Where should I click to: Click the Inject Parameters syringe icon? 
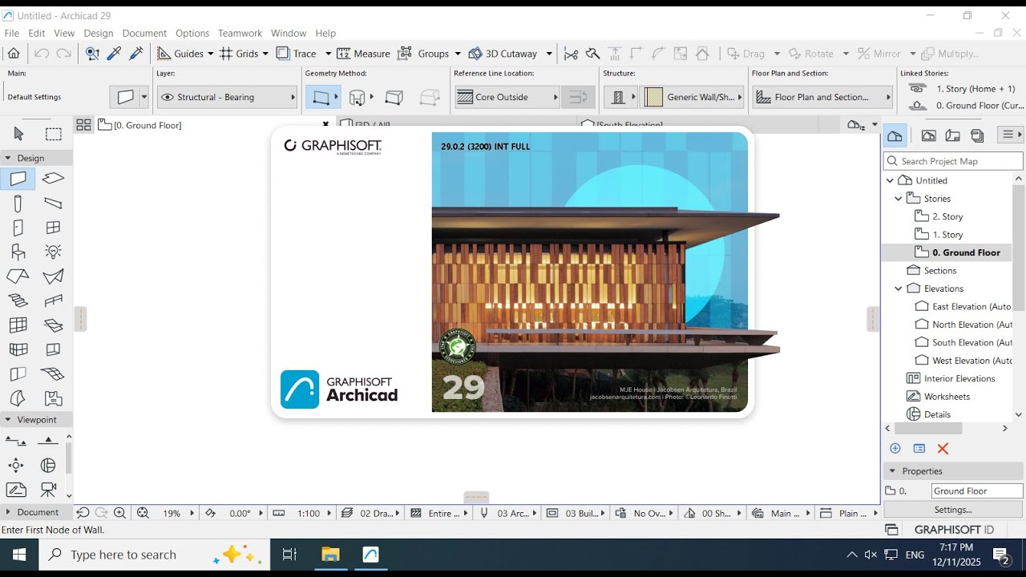pyautogui.click(x=136, y=54)
